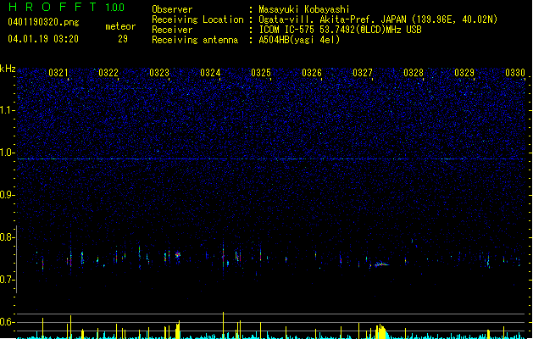Click time marker 0325
Viewport: 533px width, 339px height.
261,73
